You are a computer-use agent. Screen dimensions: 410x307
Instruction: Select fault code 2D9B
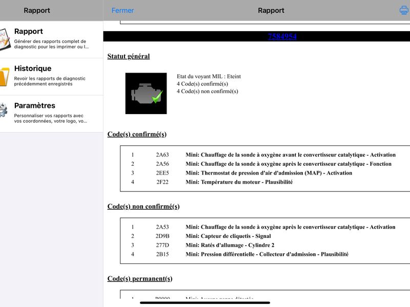click(162, 236)
